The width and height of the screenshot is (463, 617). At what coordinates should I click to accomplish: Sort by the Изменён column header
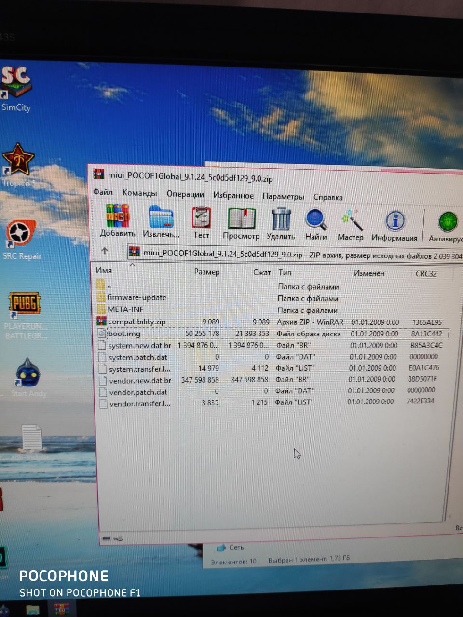(369, 273)
